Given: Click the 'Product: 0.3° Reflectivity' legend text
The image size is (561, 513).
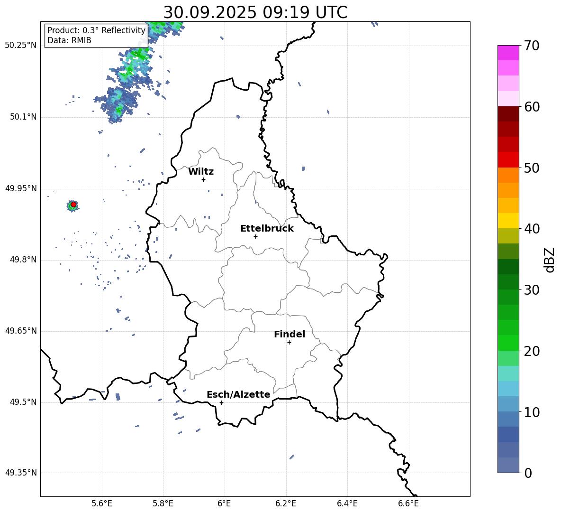Looking at the screenshot, I should coord(96,30).
